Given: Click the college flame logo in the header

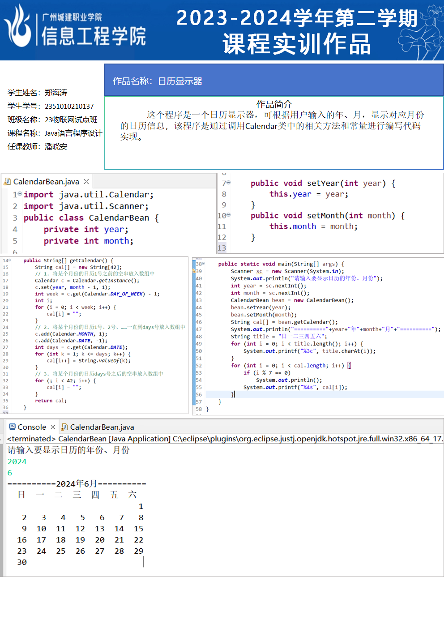Looking at the screenshot, I should click(x=19, y=27).
